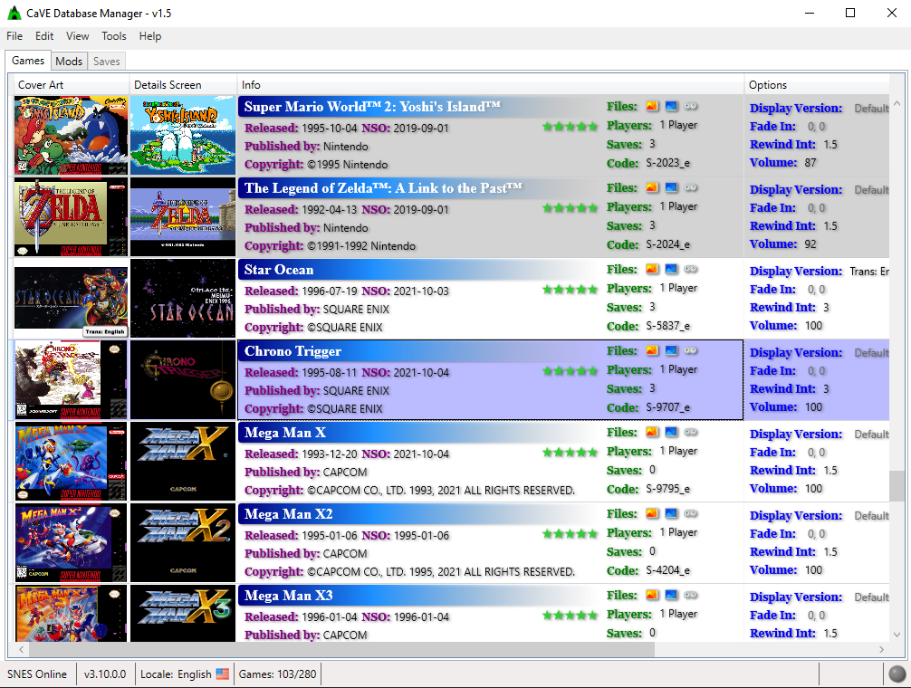Click orange cover file icon in Mega Man X row
911x688 pixels.
click(652, 432)
